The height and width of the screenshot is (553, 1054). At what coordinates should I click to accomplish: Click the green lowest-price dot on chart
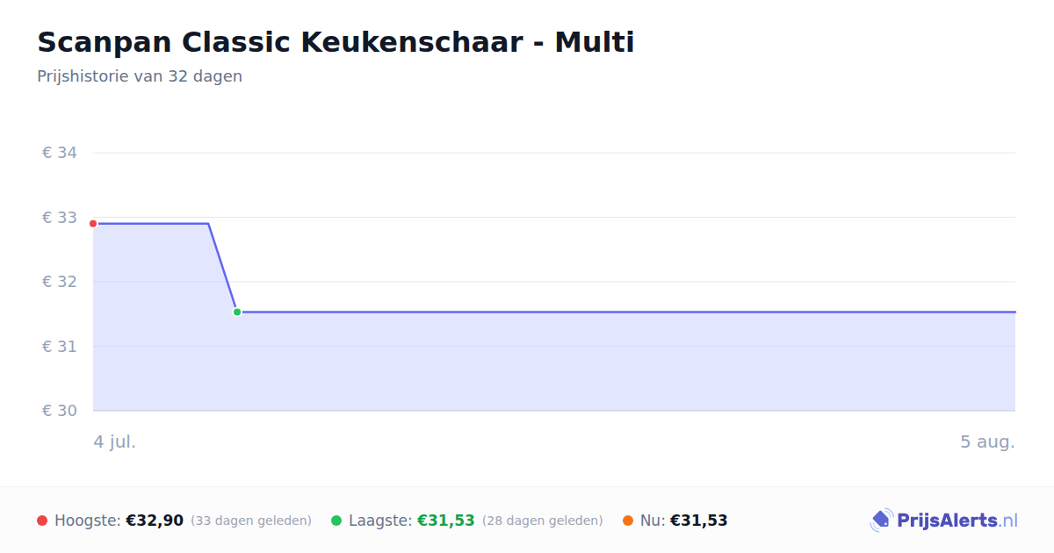(237, 312)
